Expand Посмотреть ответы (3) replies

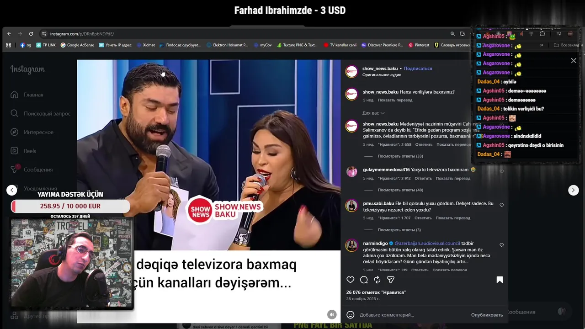(399, 230)
